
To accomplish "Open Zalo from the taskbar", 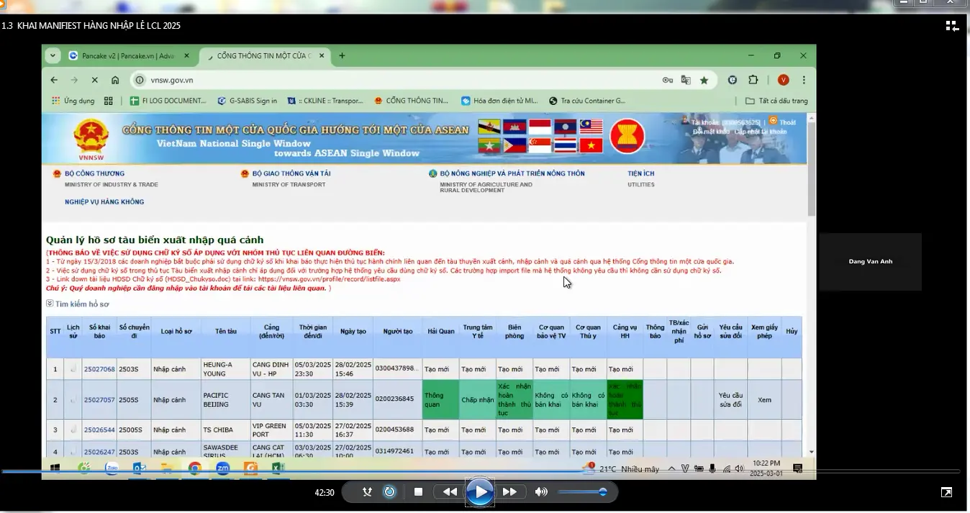I will (112, 468).
